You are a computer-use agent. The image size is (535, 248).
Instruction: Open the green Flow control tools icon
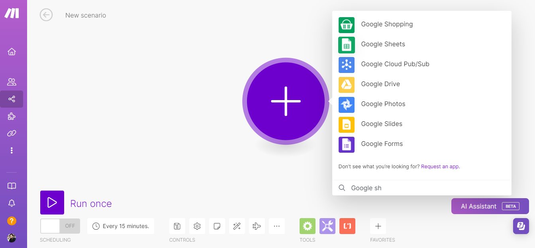click(x=307, y=226)
